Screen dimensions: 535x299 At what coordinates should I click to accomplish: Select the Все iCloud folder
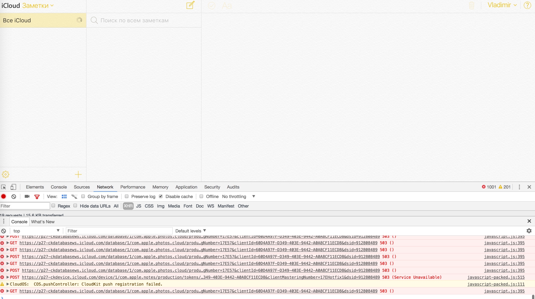43,20
